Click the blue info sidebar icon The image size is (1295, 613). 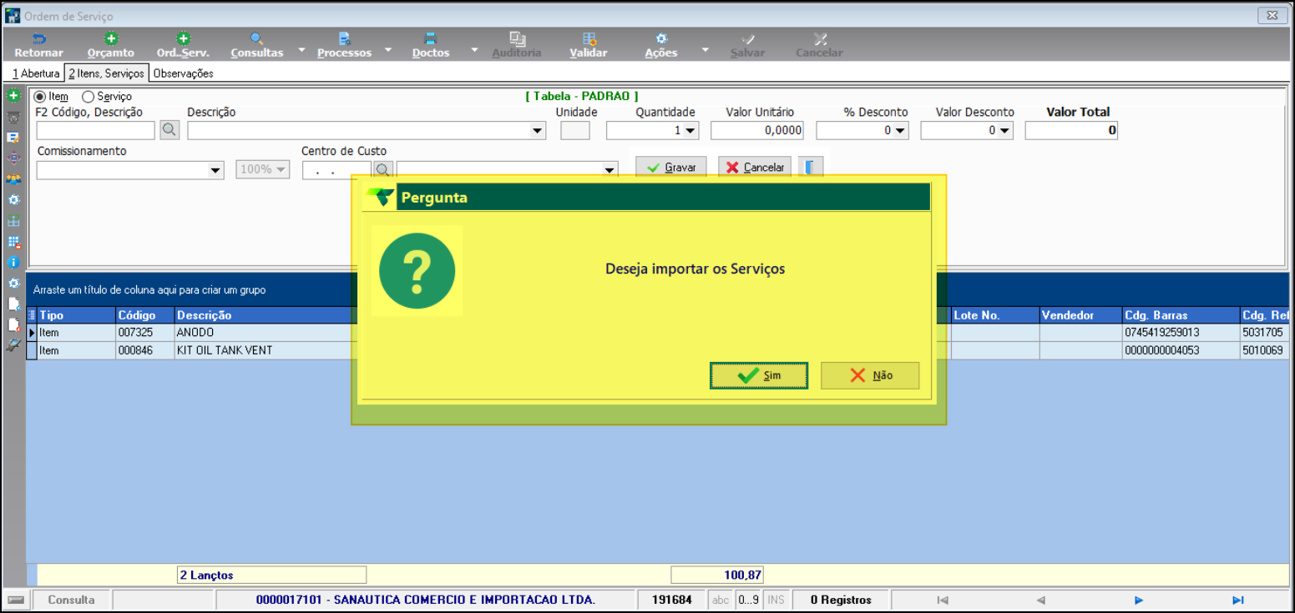click(x=13, y=262)
